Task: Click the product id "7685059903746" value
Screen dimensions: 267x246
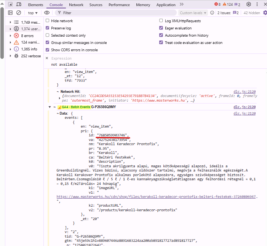Action: (x=113, y=135)
